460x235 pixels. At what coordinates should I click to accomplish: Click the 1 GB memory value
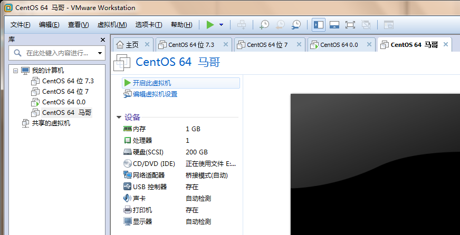coord(193,129)
